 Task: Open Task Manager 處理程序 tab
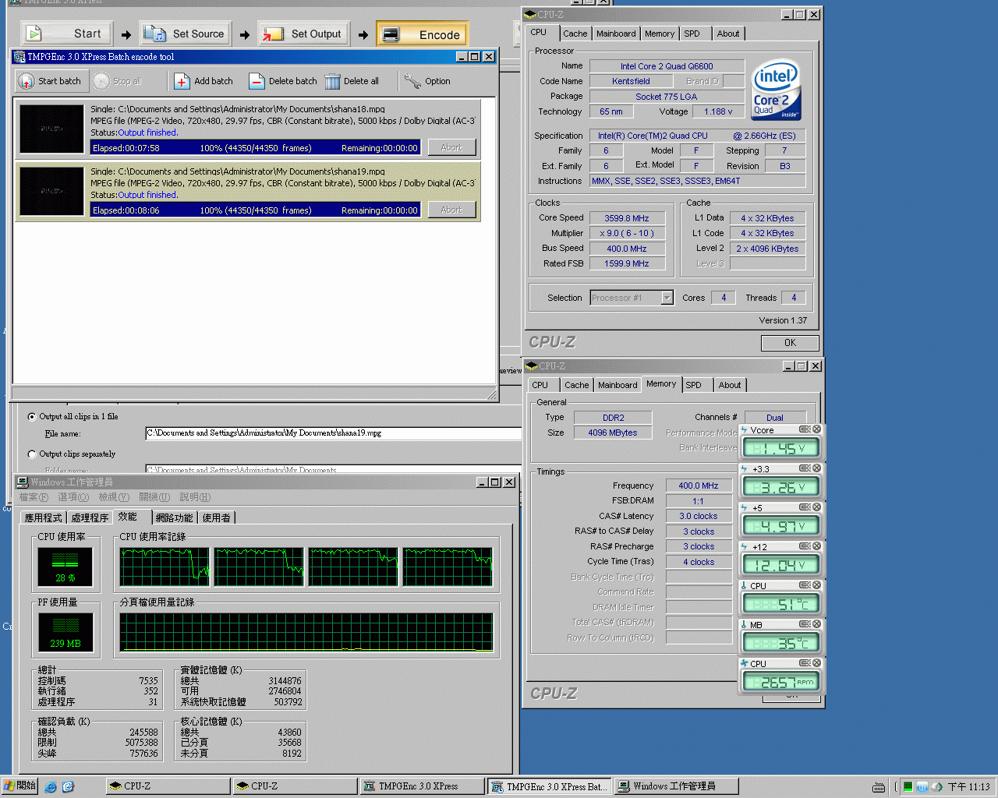pyautogui.click(x=90, y=517)
